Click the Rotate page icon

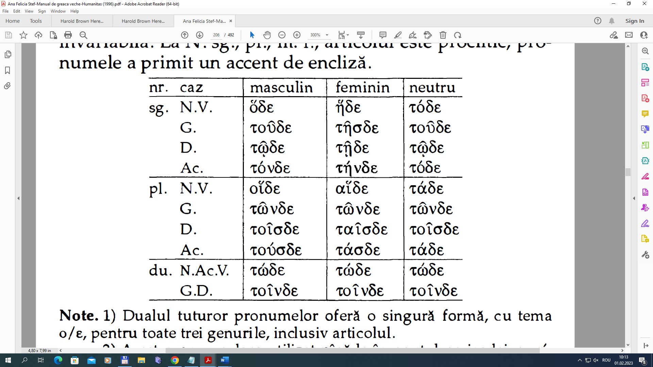[x=458, y=35]
